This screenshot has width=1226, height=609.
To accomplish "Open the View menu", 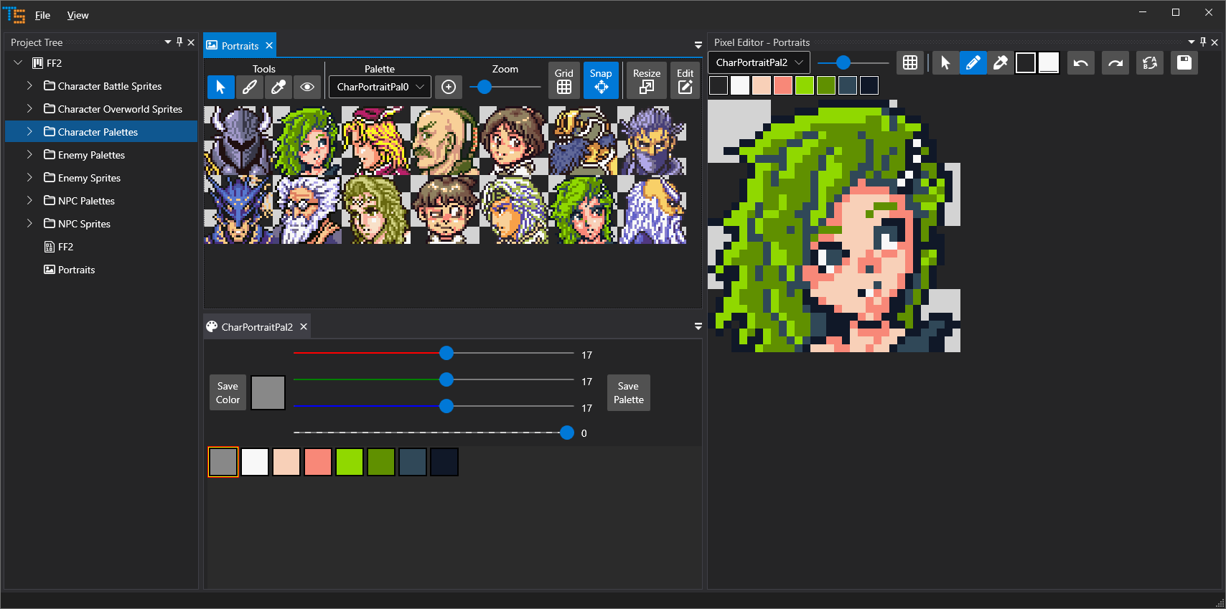I will [78, 15].
